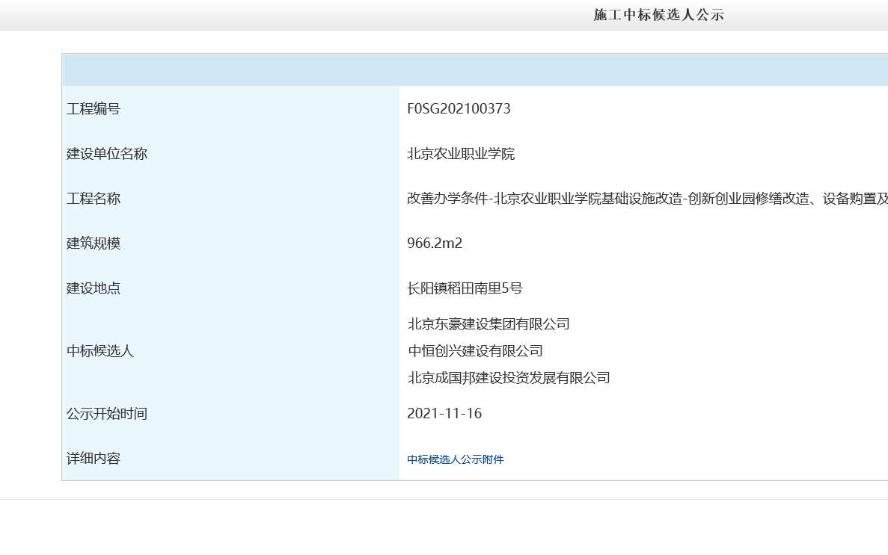Open the 中标候选人公示附件 attachment link
Screen dimensions: 888x555
[455, 459]
